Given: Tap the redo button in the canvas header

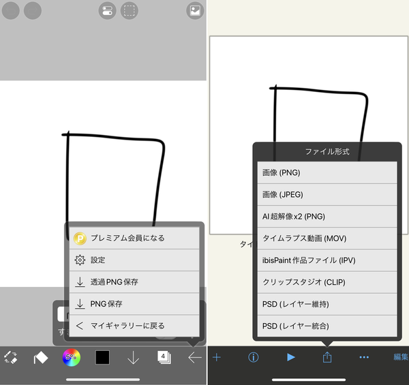Looking at the screenshot, I should coord(33,11).
